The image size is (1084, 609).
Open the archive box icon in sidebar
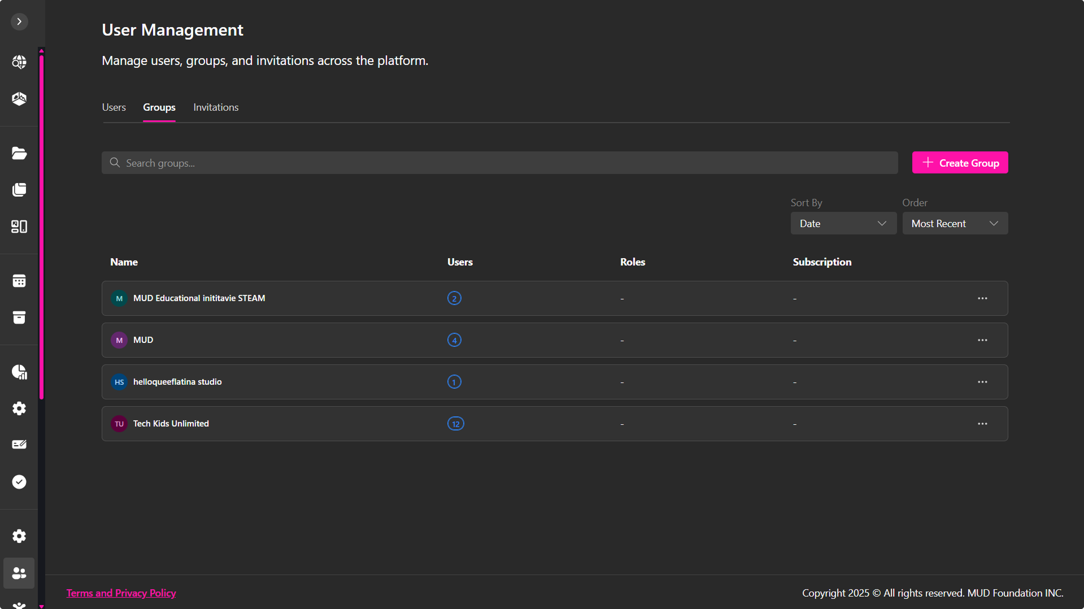tap(19, 317)
